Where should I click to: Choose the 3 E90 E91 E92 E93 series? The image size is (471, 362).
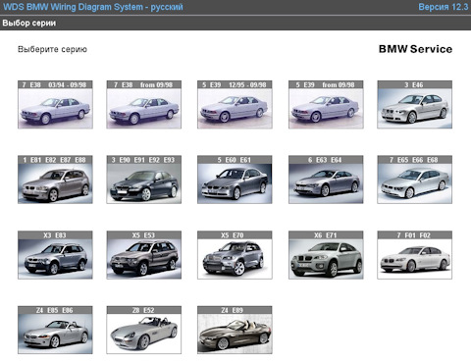144,180
